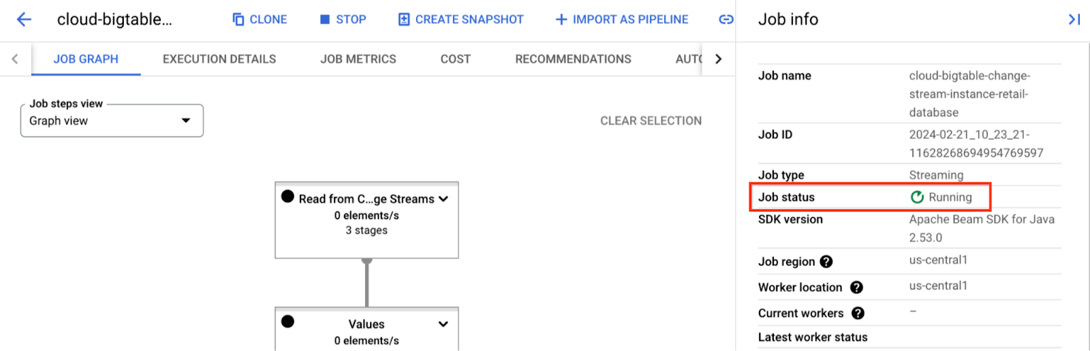Open the Cost tab
This screenshot has height=351, width=1090.
pos(456,59)
